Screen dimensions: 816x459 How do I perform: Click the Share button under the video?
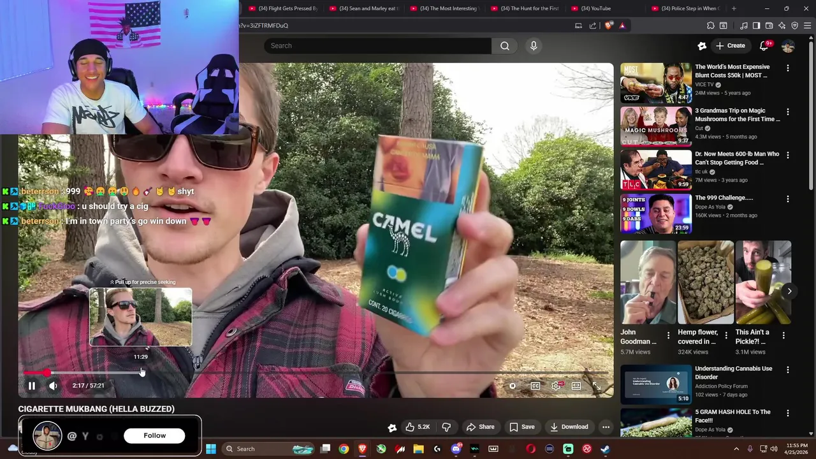tap(480, 427)
